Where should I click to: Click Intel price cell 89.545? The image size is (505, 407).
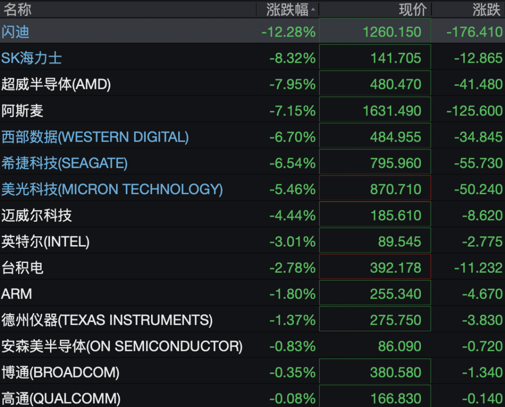tap(375, 240)
